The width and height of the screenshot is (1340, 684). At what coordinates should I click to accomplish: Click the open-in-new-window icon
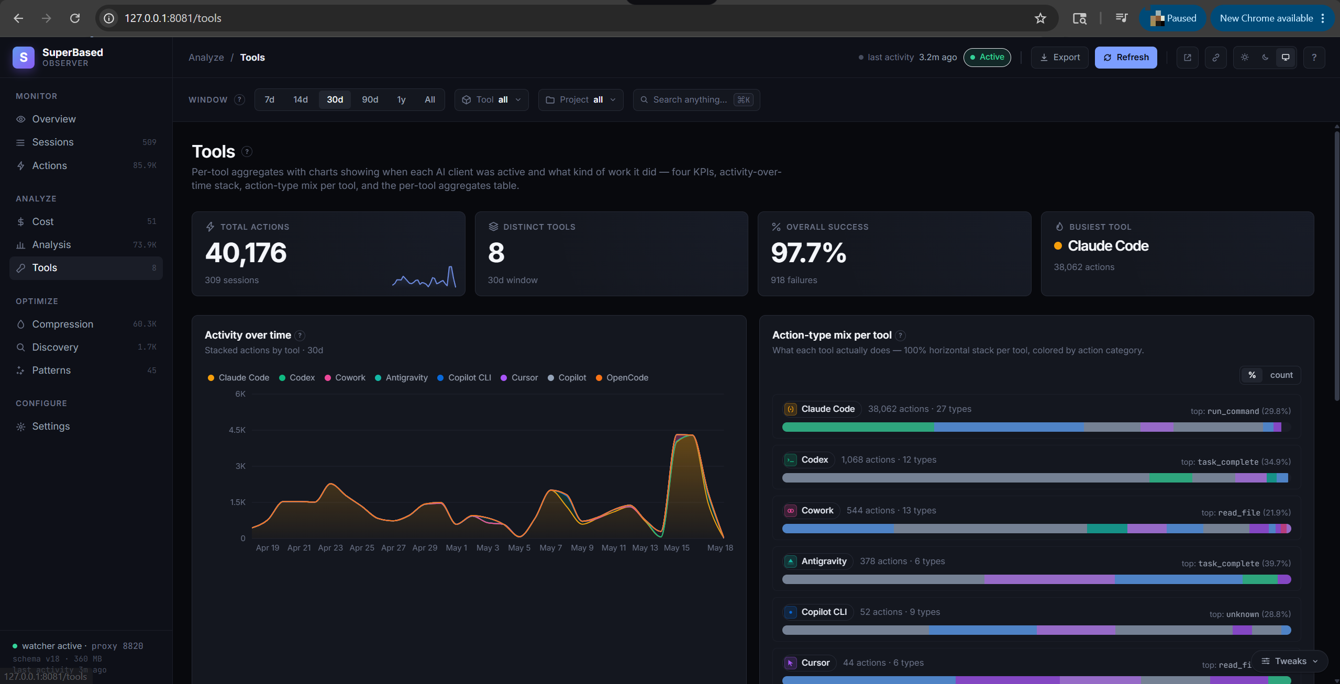(1188, 58)
